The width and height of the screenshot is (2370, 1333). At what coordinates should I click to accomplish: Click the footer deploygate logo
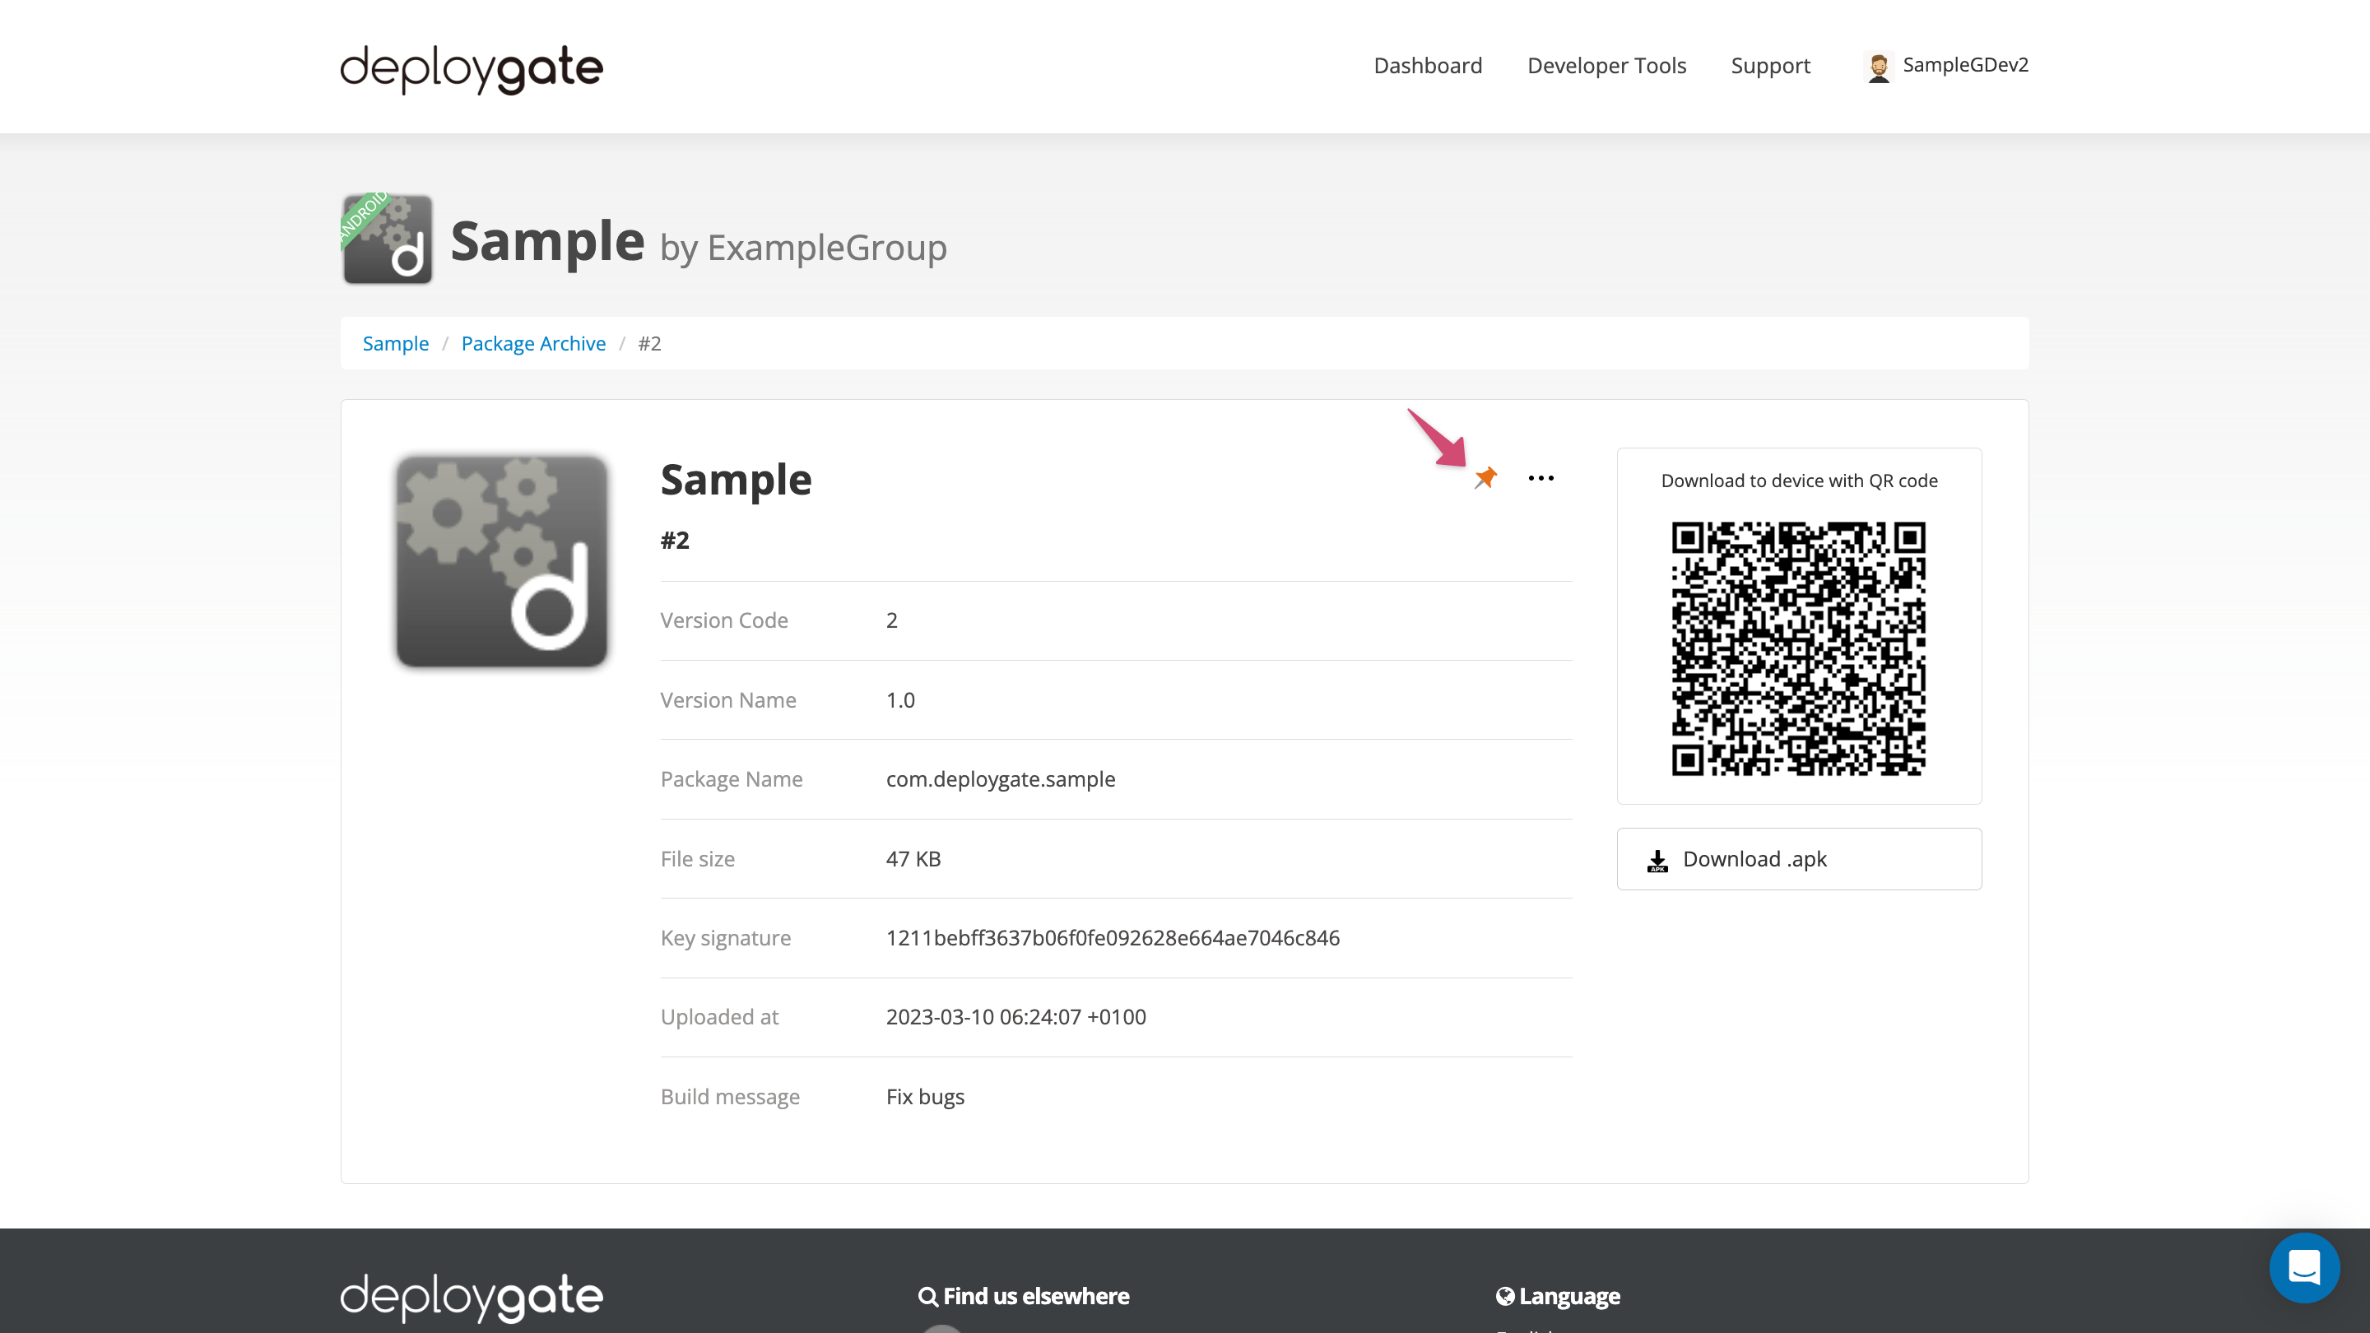pos(471,1296)
